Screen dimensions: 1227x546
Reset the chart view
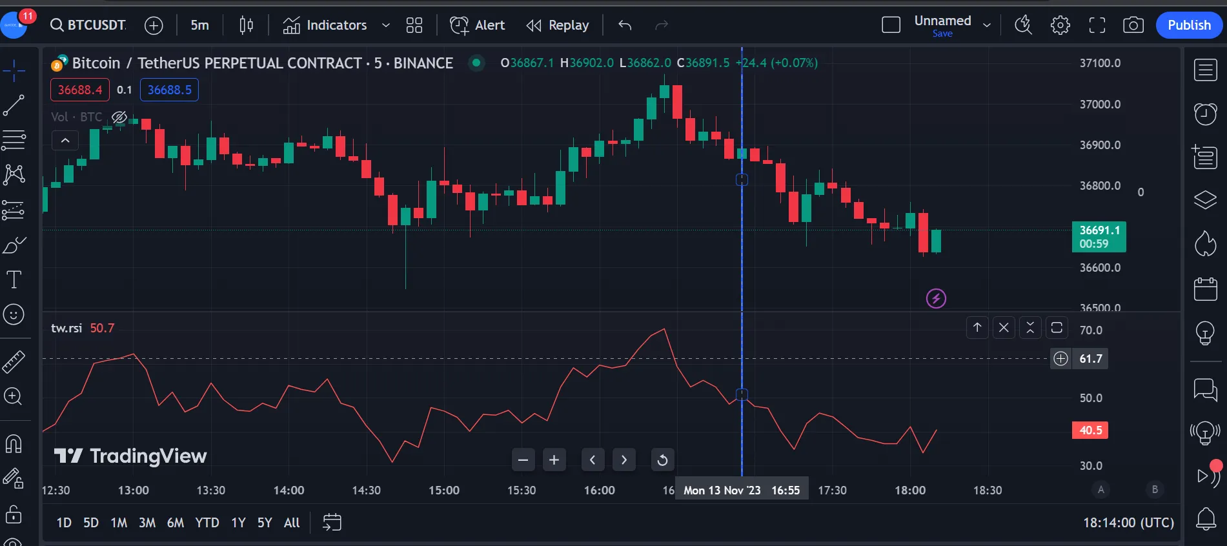(x=662, y=460)
